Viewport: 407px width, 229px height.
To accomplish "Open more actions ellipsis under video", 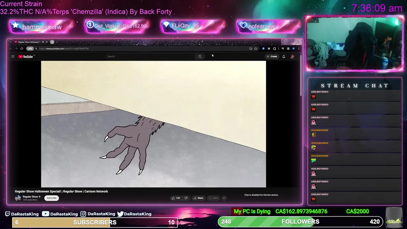I will (x=224, y=198).
